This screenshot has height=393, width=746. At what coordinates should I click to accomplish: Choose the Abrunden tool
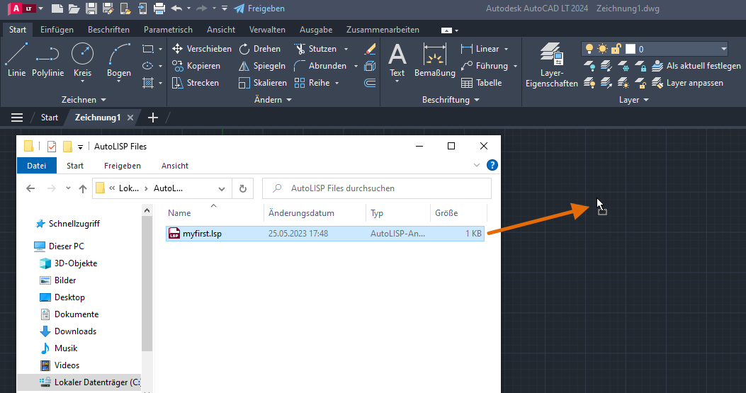(320, 66)
